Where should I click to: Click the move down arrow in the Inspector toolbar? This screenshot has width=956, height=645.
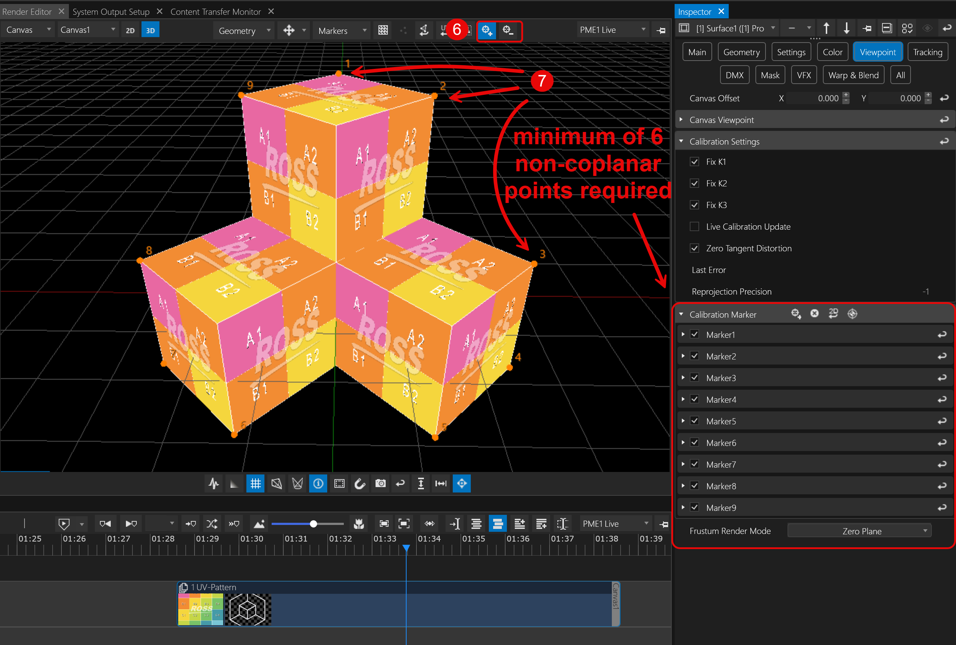point(846,28)
